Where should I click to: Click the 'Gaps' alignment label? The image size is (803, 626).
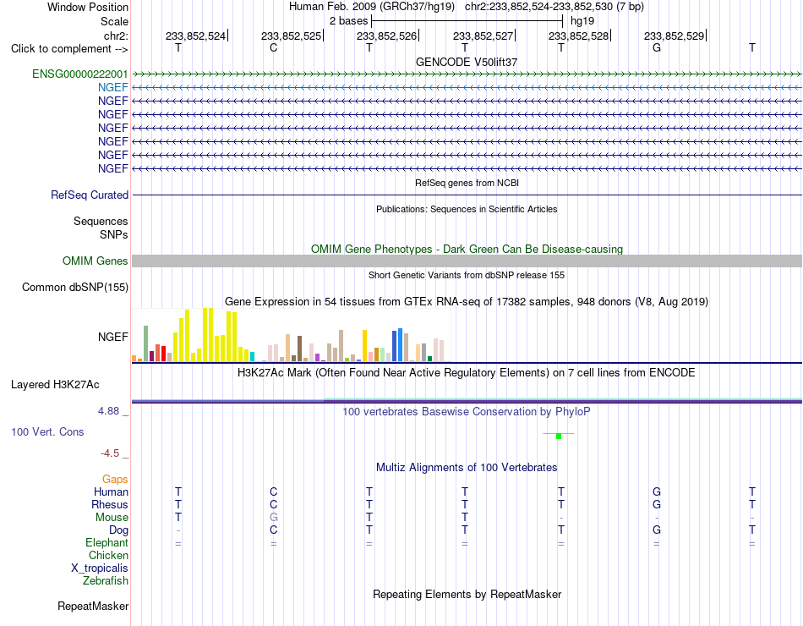pos(115,479)
